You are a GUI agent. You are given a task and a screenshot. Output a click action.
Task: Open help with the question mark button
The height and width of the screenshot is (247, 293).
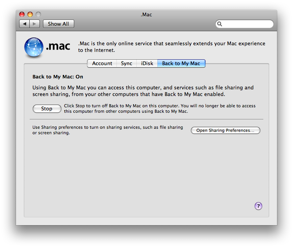click(x=258, y=206)
